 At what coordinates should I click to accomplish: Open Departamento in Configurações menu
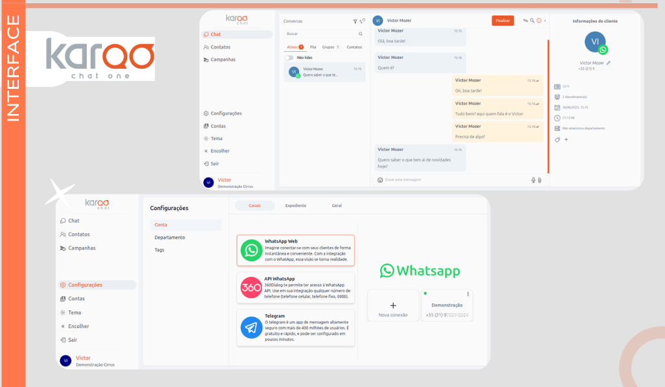pos(169,237)
